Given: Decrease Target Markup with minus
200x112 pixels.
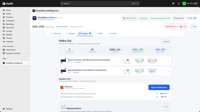Looking at the screenshot, I should [178, 27].
